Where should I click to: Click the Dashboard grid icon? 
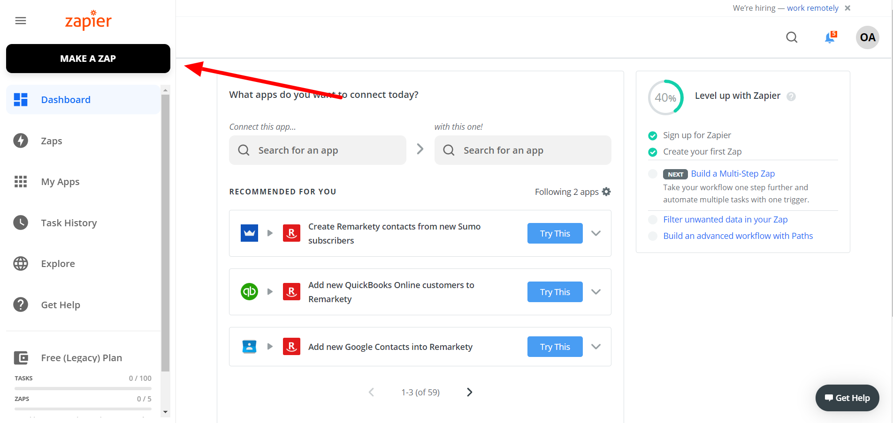click(x=21, y=100)
